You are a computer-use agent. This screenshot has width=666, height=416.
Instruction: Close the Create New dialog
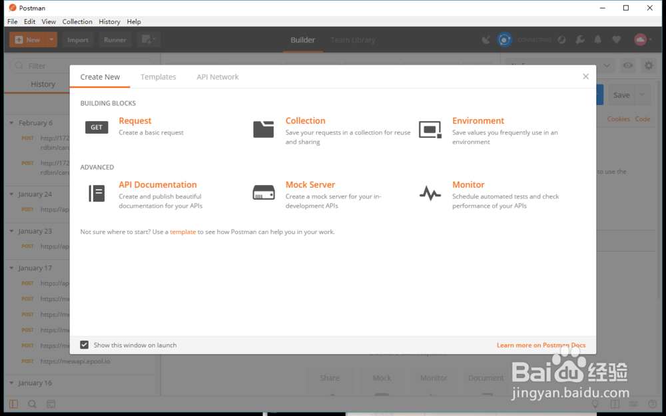(585, 77)
